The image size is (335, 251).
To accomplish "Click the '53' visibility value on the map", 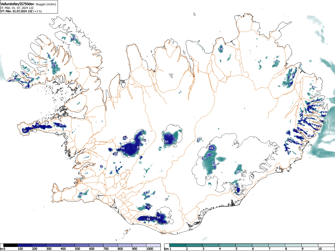I will 61,125.
